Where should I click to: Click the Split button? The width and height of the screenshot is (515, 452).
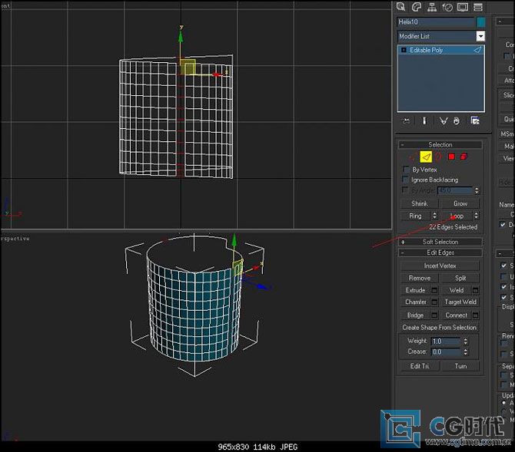(460, 278)
